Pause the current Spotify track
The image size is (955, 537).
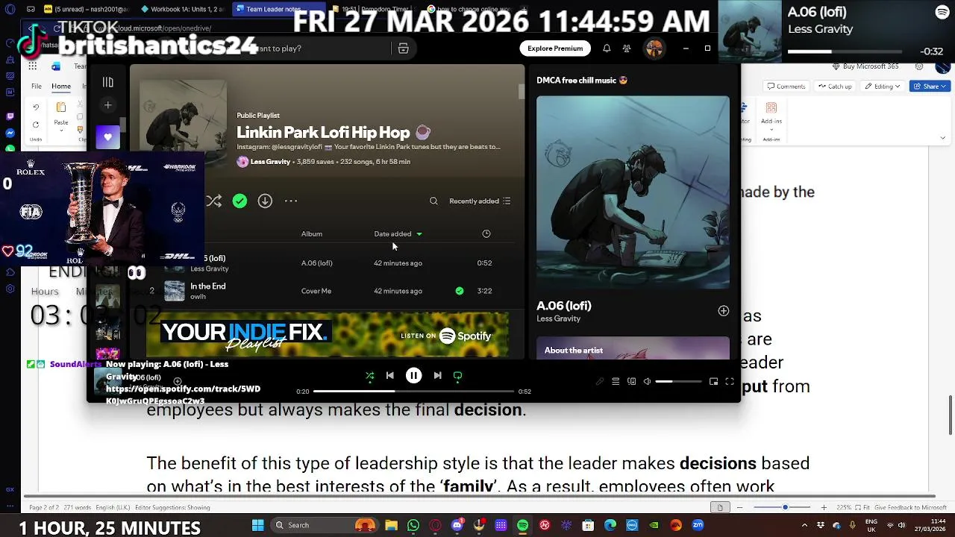(413, 376)
